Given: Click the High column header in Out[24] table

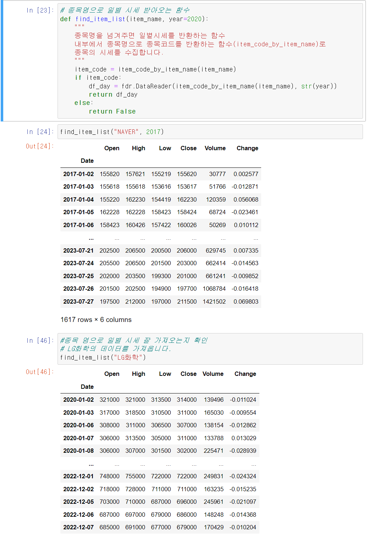Looking at the screenshot, I should (138, 148).
